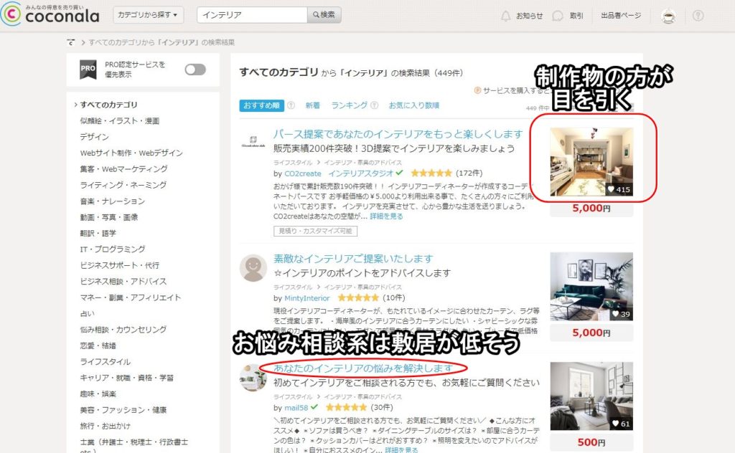Select 美容・ファッション・健康 category
This screenshot has height=453, width=735.
coord(123,410)
